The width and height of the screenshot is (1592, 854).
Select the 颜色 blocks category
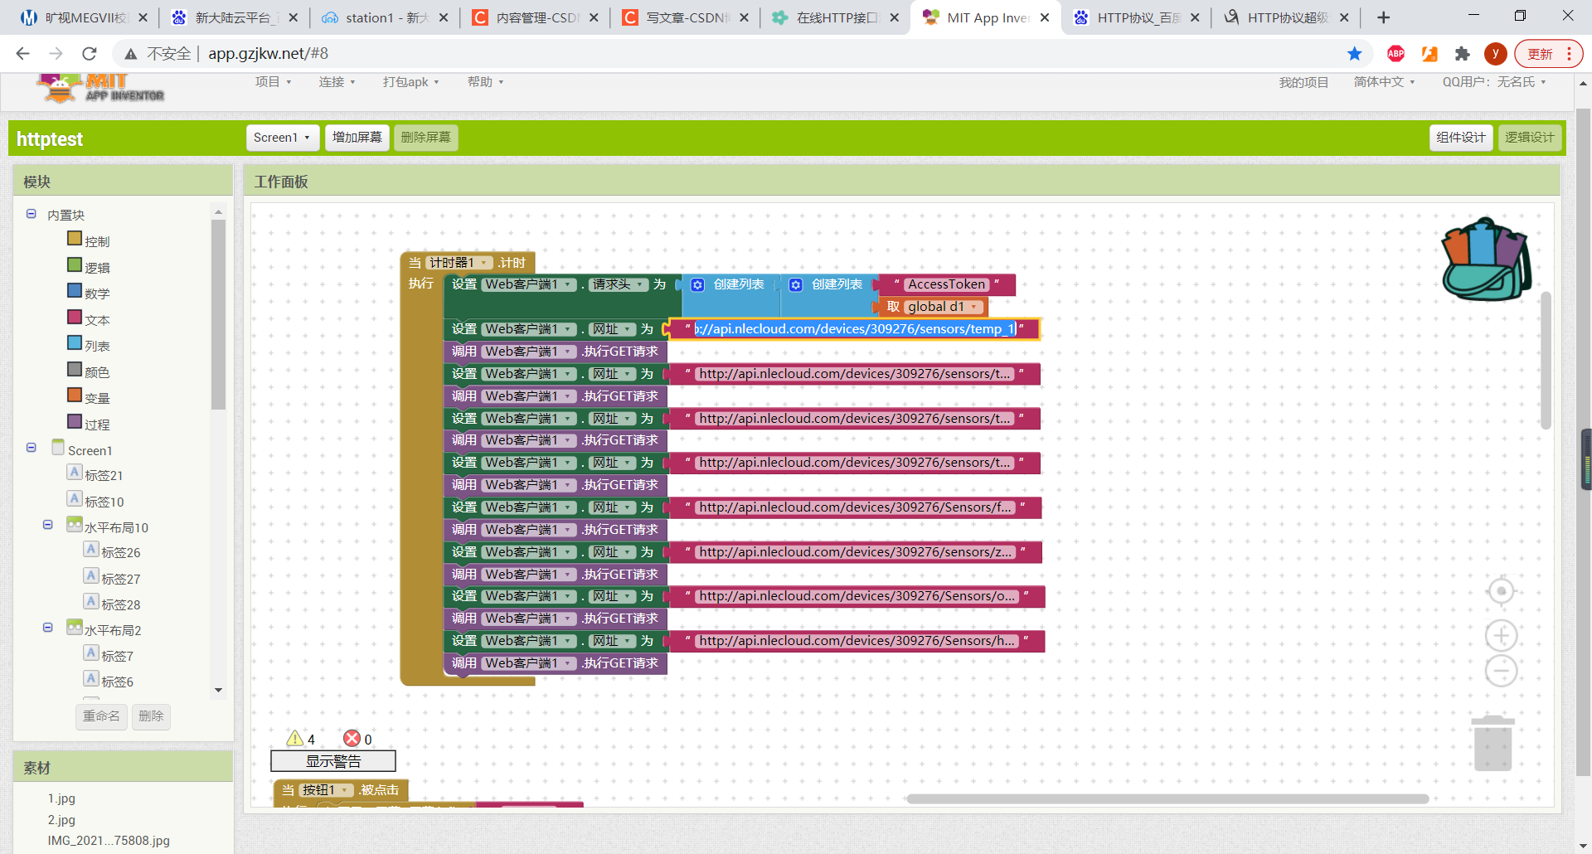pyautogui.click(x=88, y=371)
